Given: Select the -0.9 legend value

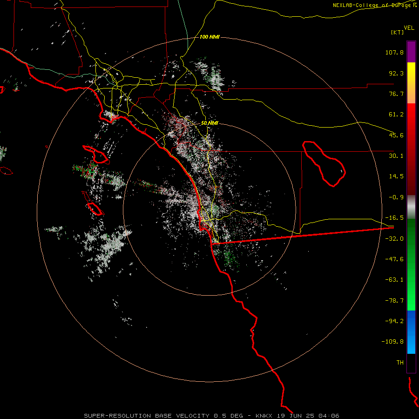Looking at the screenshot, I should [396, 197].
